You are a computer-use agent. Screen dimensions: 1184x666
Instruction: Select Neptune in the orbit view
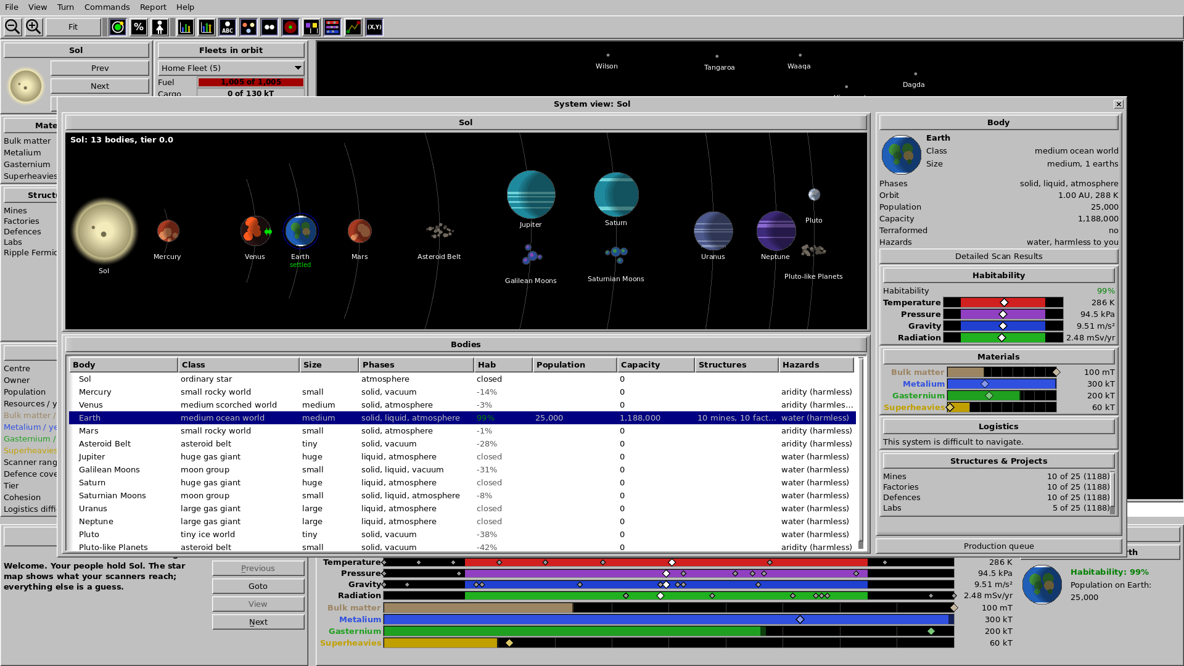(776, 231)
